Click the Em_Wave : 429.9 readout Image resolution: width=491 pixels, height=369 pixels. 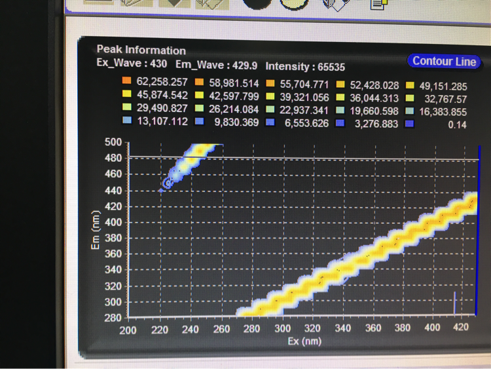[x=217, y=65]
